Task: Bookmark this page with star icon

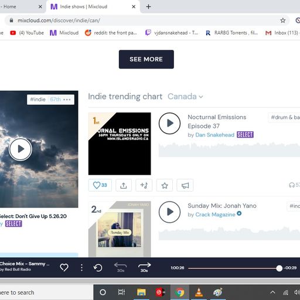Action: tap(283, 21)
